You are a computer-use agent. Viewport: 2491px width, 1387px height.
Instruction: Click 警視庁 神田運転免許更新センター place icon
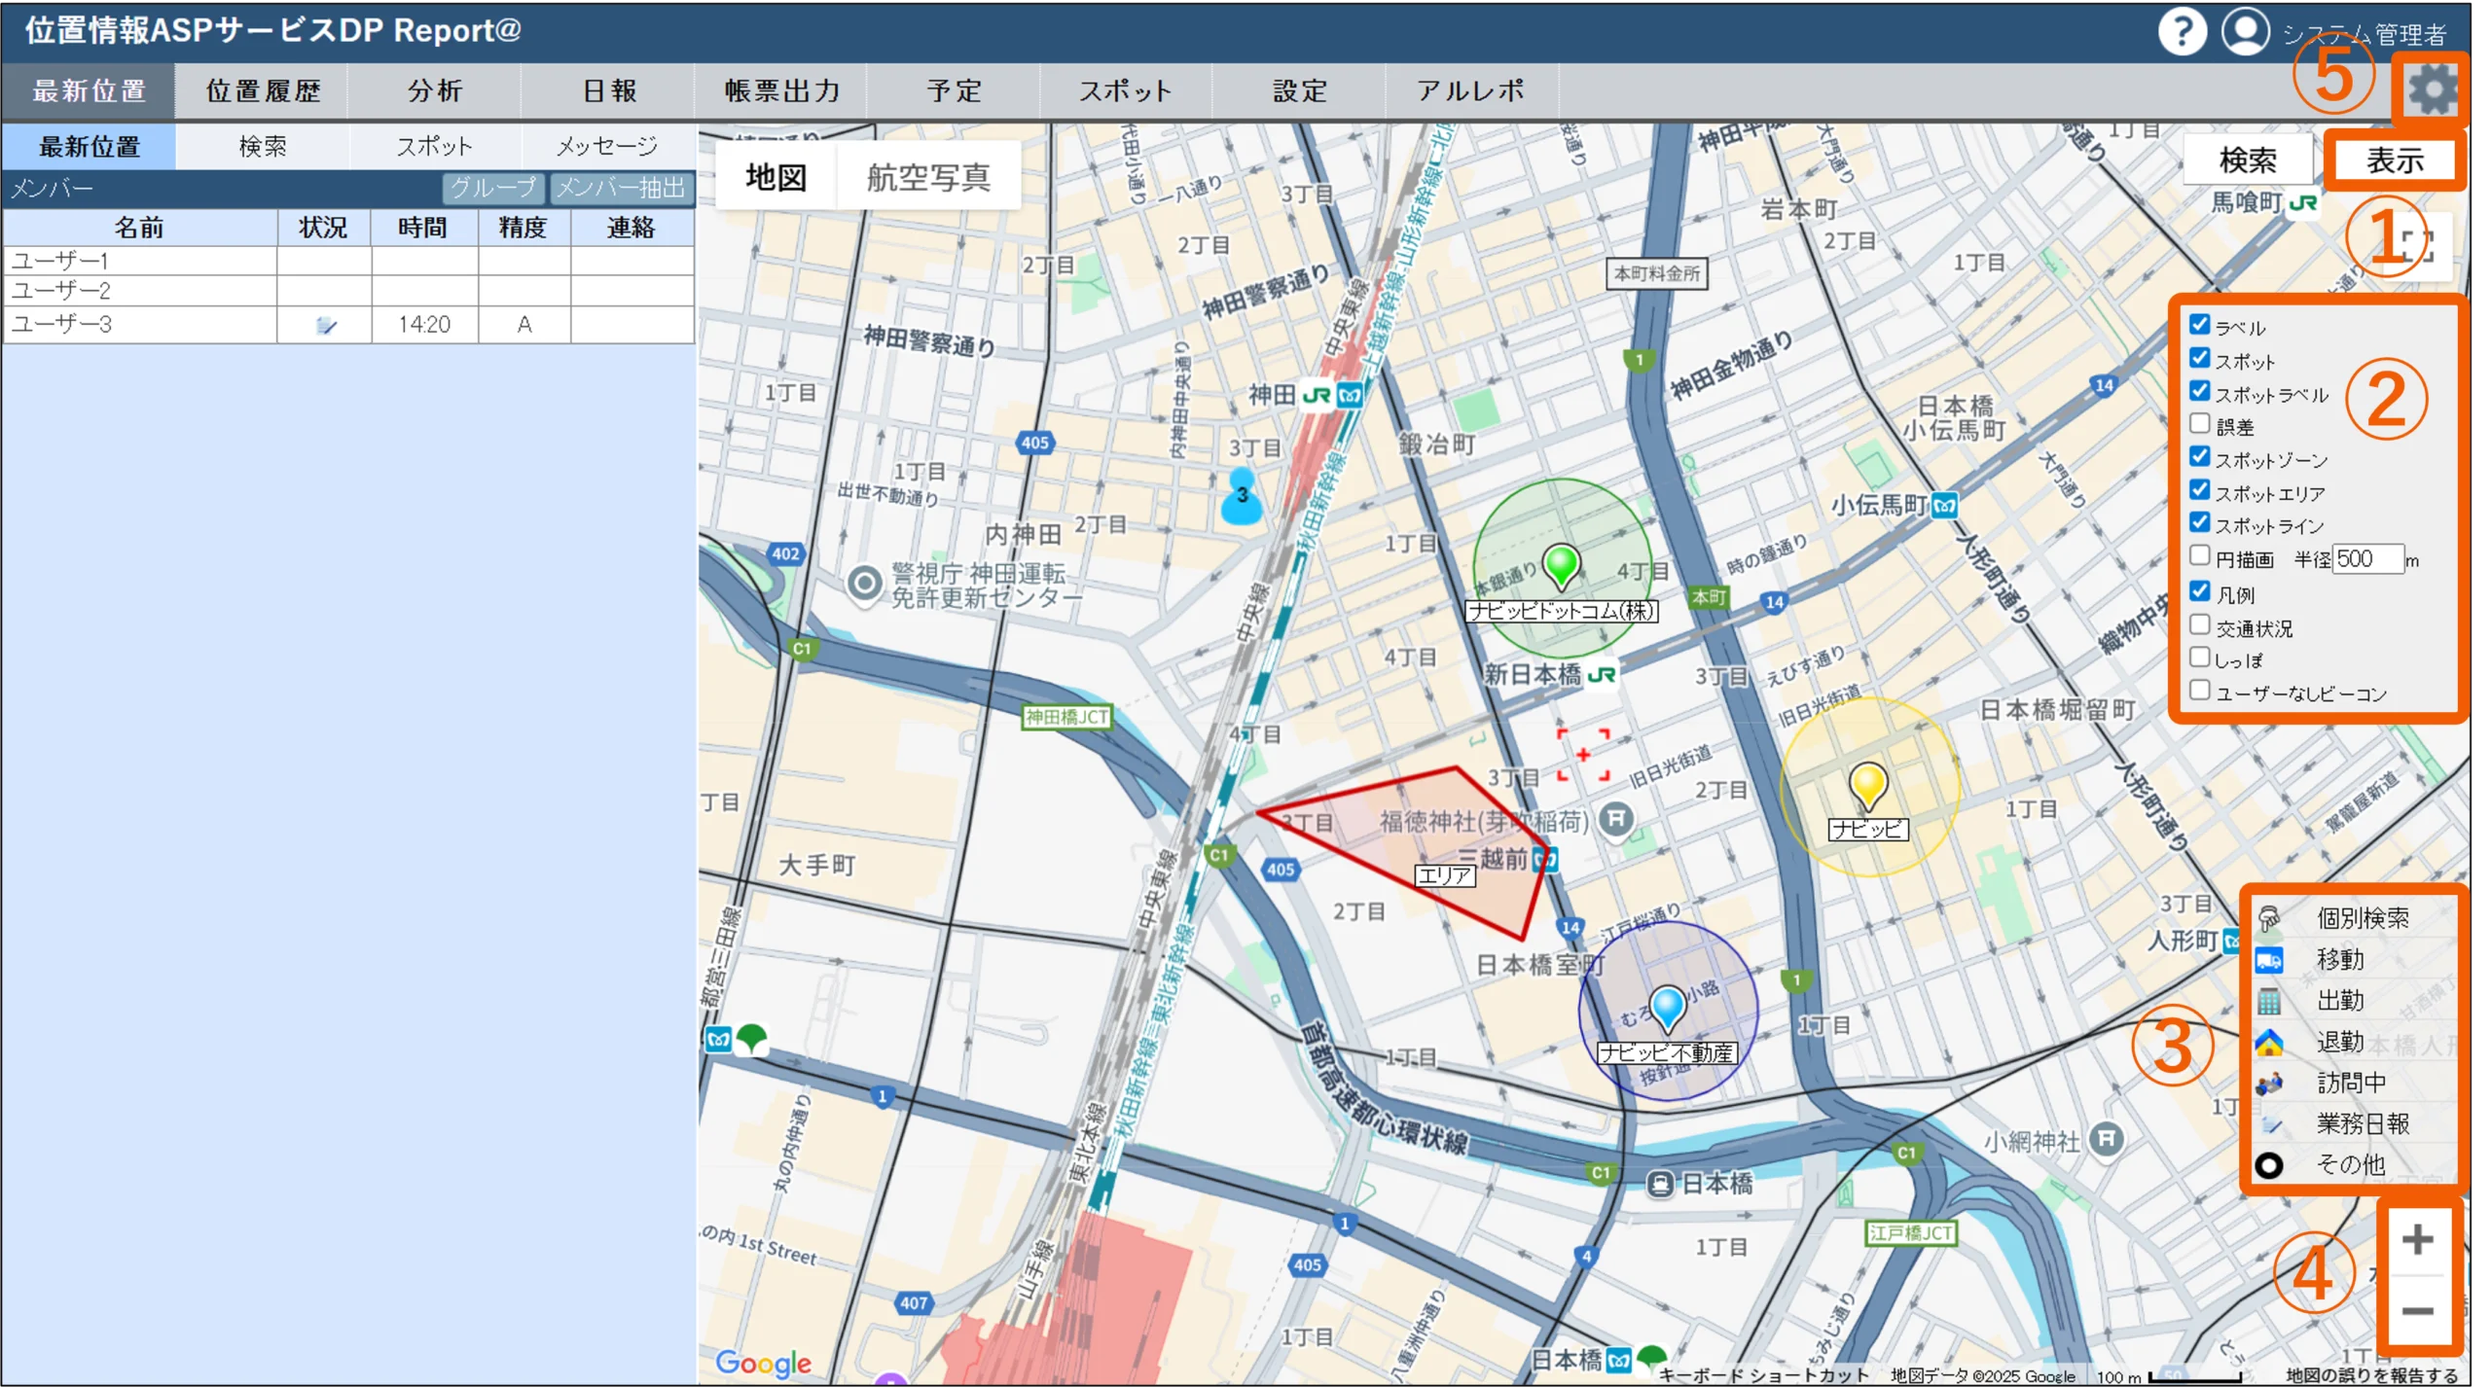point(863,585)
